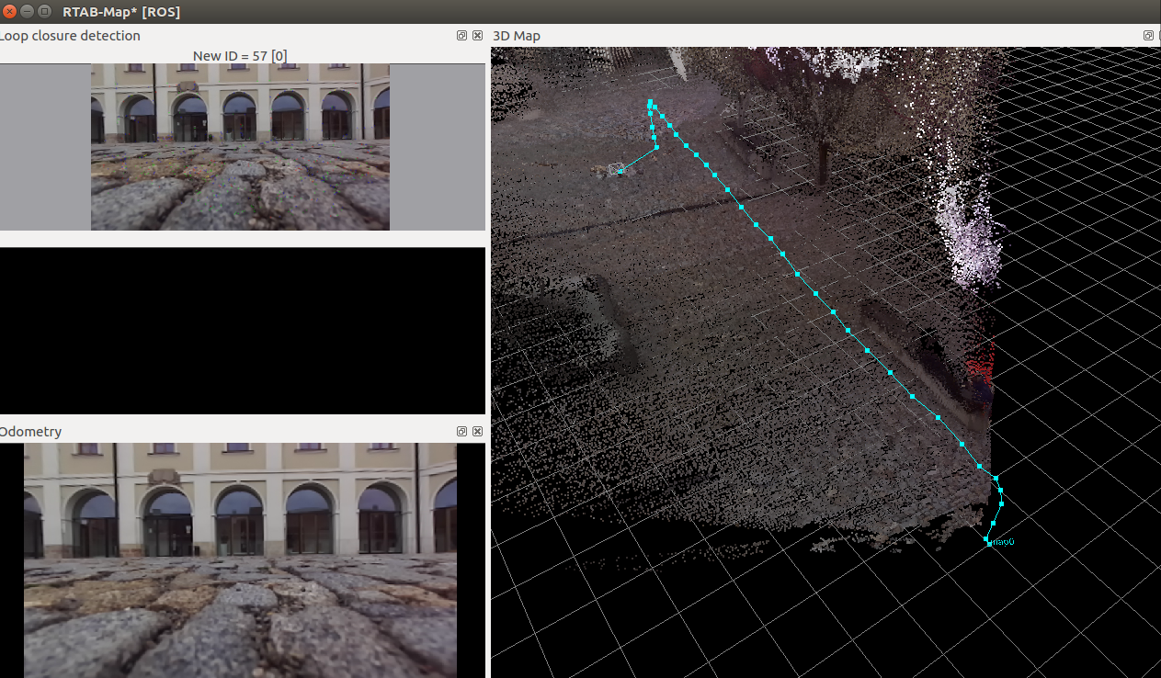Undock the Odometry panel
Viewport: 1161px width, 678px height.
pyautogui.click(x=461, y=431)
